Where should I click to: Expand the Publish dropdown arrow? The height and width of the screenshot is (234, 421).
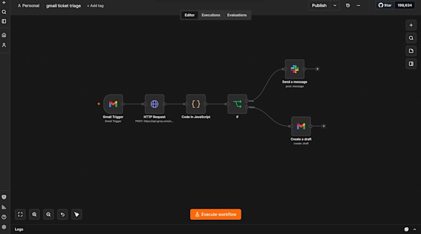point(335,6)
